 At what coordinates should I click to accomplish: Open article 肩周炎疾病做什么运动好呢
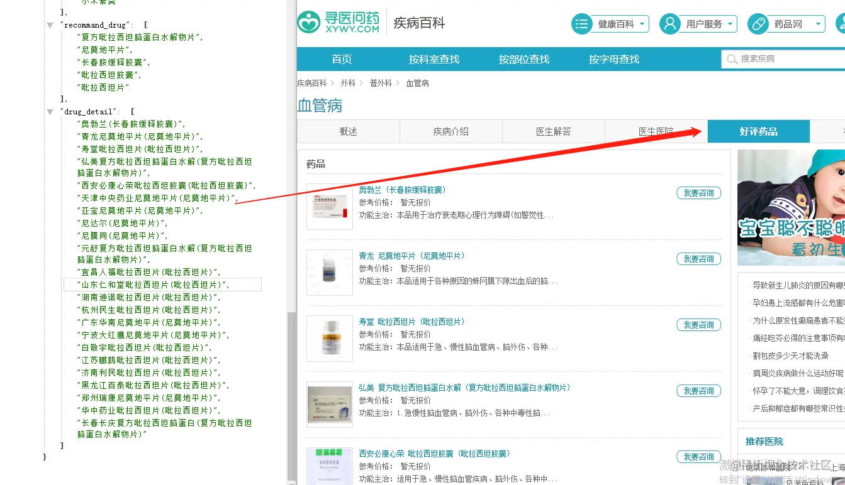pyautogui.click(x=798, y=373)
